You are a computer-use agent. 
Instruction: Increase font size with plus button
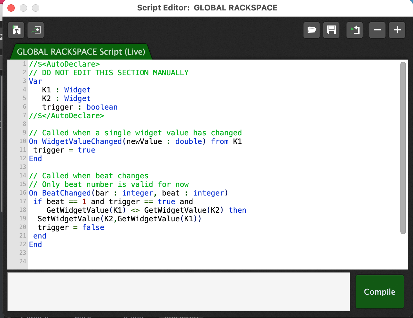[397, 30]
